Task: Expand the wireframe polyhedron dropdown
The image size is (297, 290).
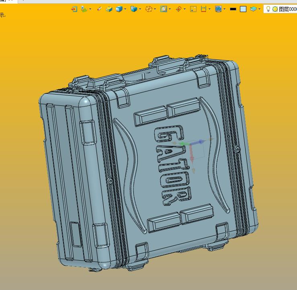Action: click(155, 9)
